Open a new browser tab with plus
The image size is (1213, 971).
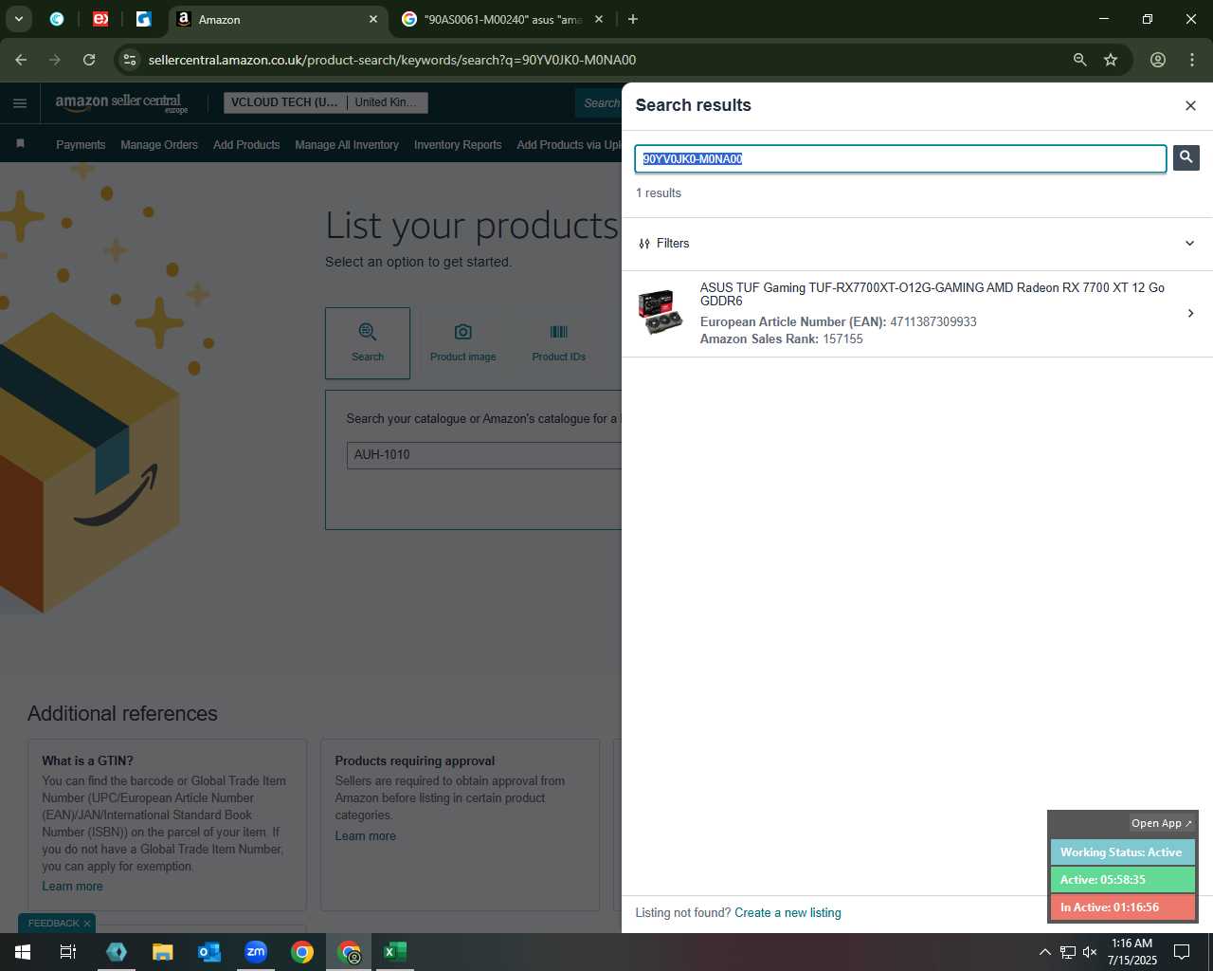click(x=633, y=19)
